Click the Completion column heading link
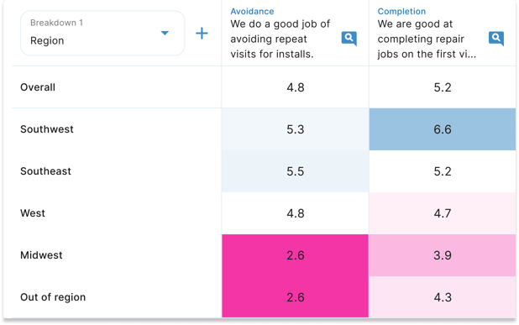 click(401, 11)
